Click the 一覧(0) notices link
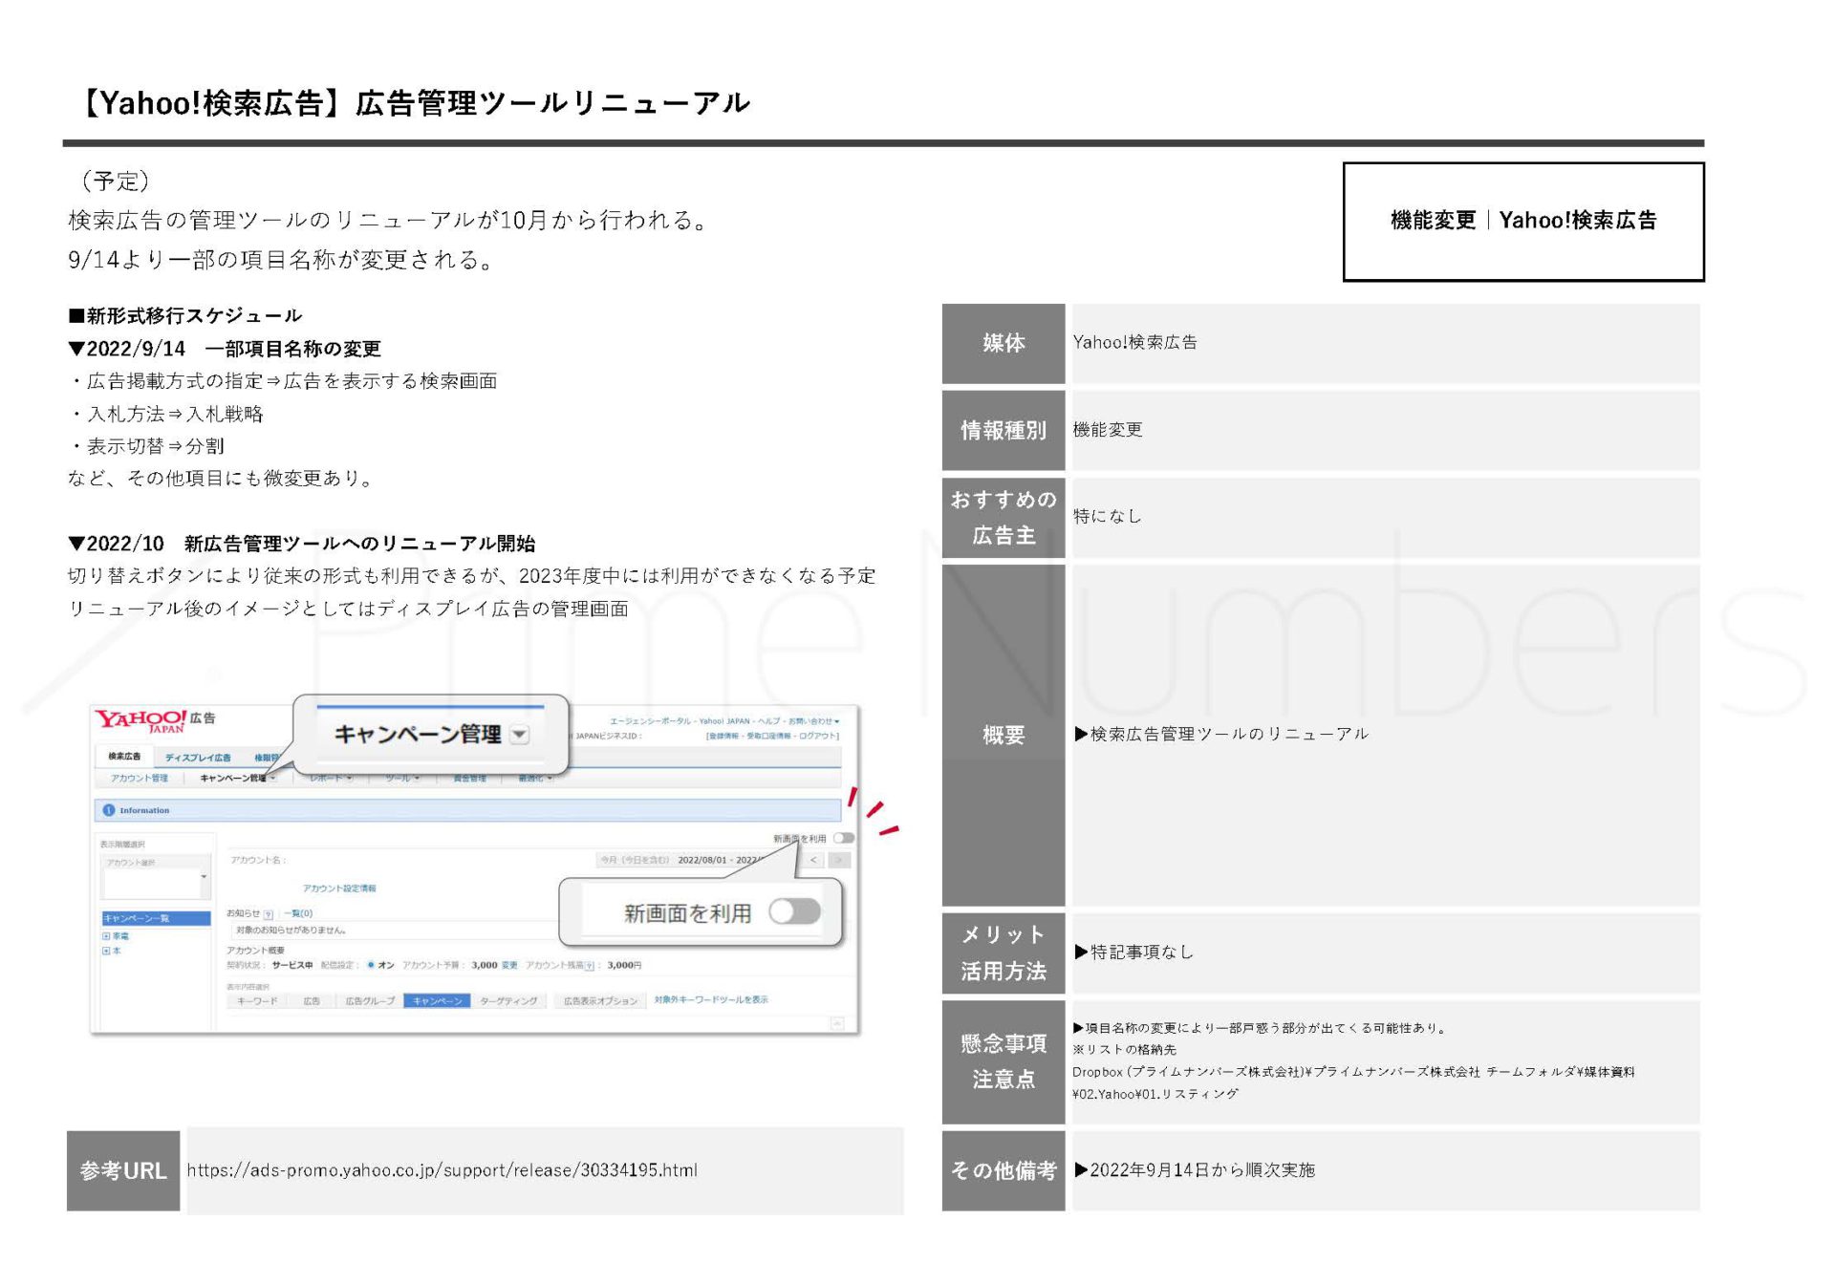The width and height of the screenshot is (1835, 1263). point(298,913)
